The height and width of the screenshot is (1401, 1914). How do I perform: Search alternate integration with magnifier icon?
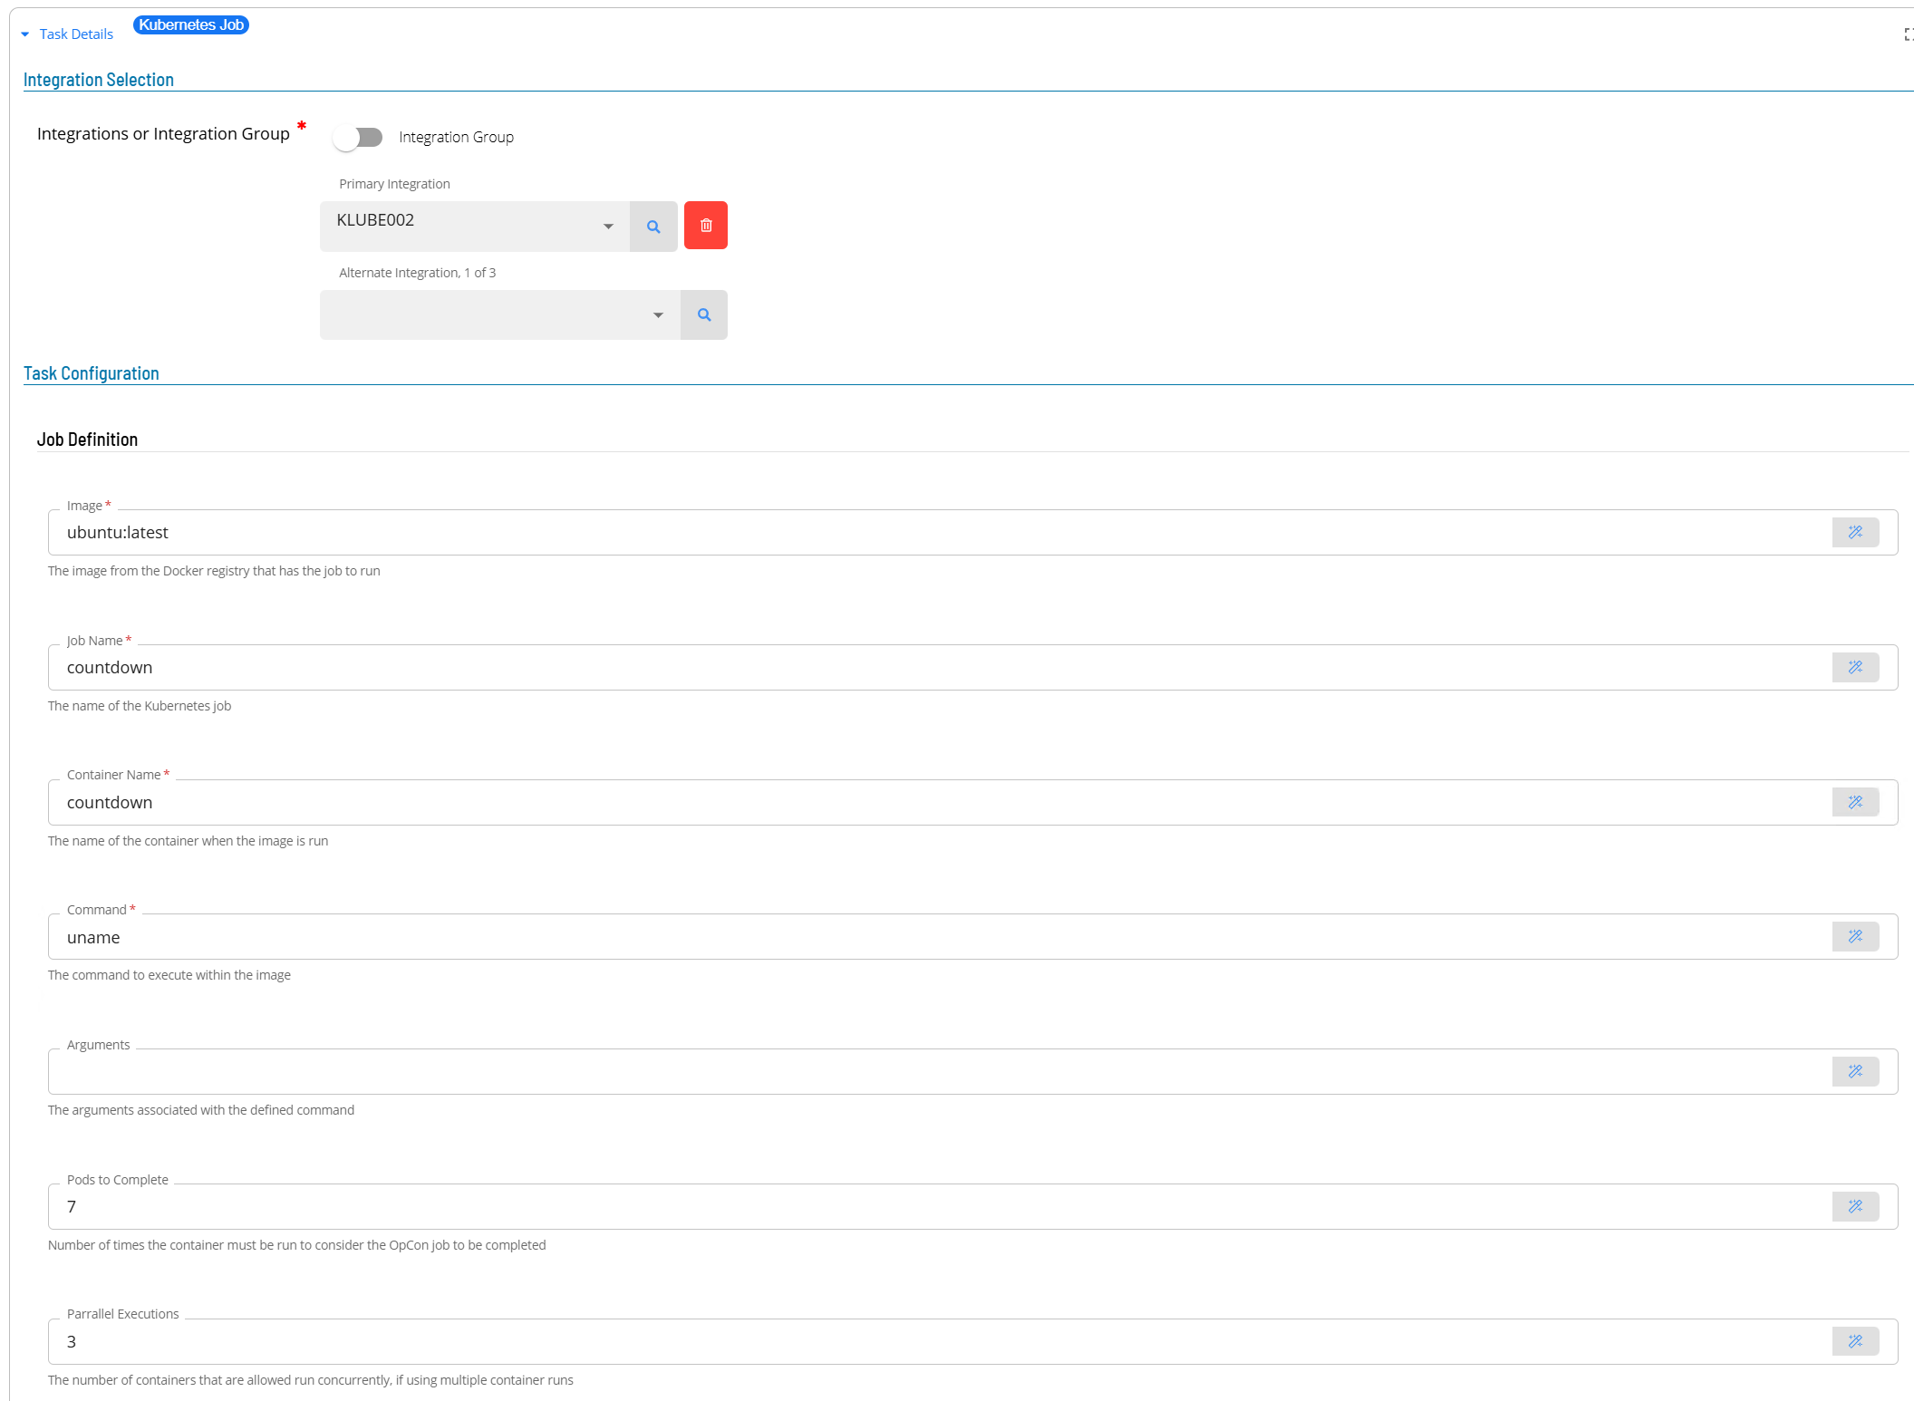point(704,315)
